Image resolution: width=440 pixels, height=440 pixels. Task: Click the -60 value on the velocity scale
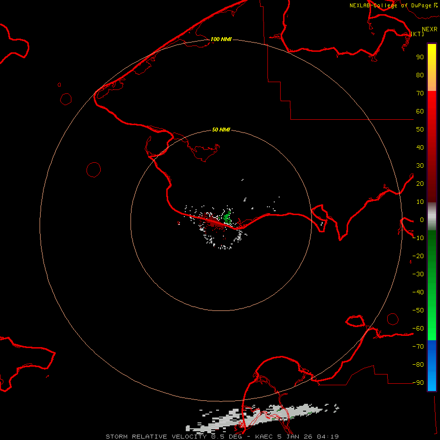[418, 329]
